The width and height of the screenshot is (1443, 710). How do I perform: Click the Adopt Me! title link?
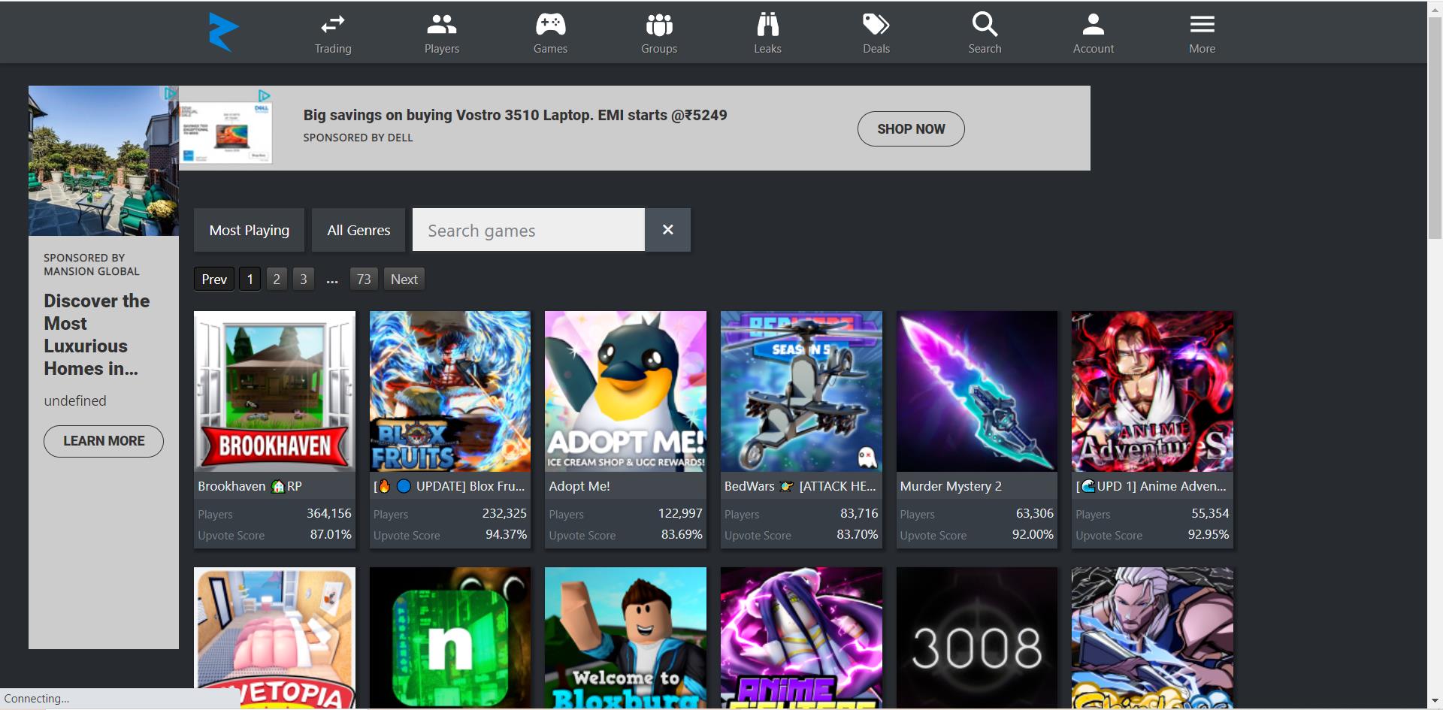point(579,486)
